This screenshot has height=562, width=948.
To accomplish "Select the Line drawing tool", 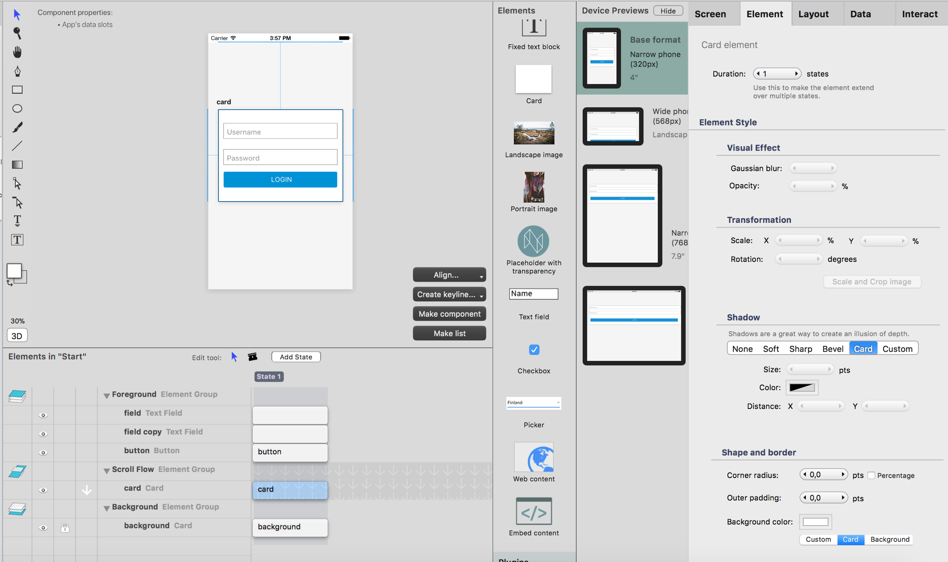I will click(x=17, y=146).
